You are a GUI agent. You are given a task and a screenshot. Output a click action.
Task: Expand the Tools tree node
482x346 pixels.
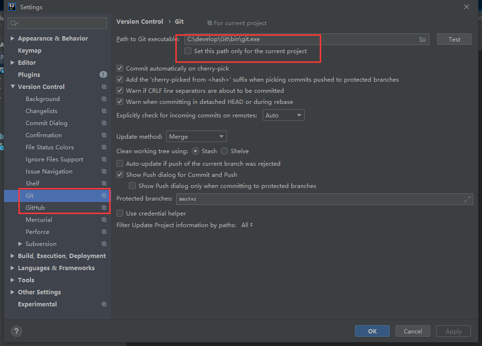pos(12,280)
